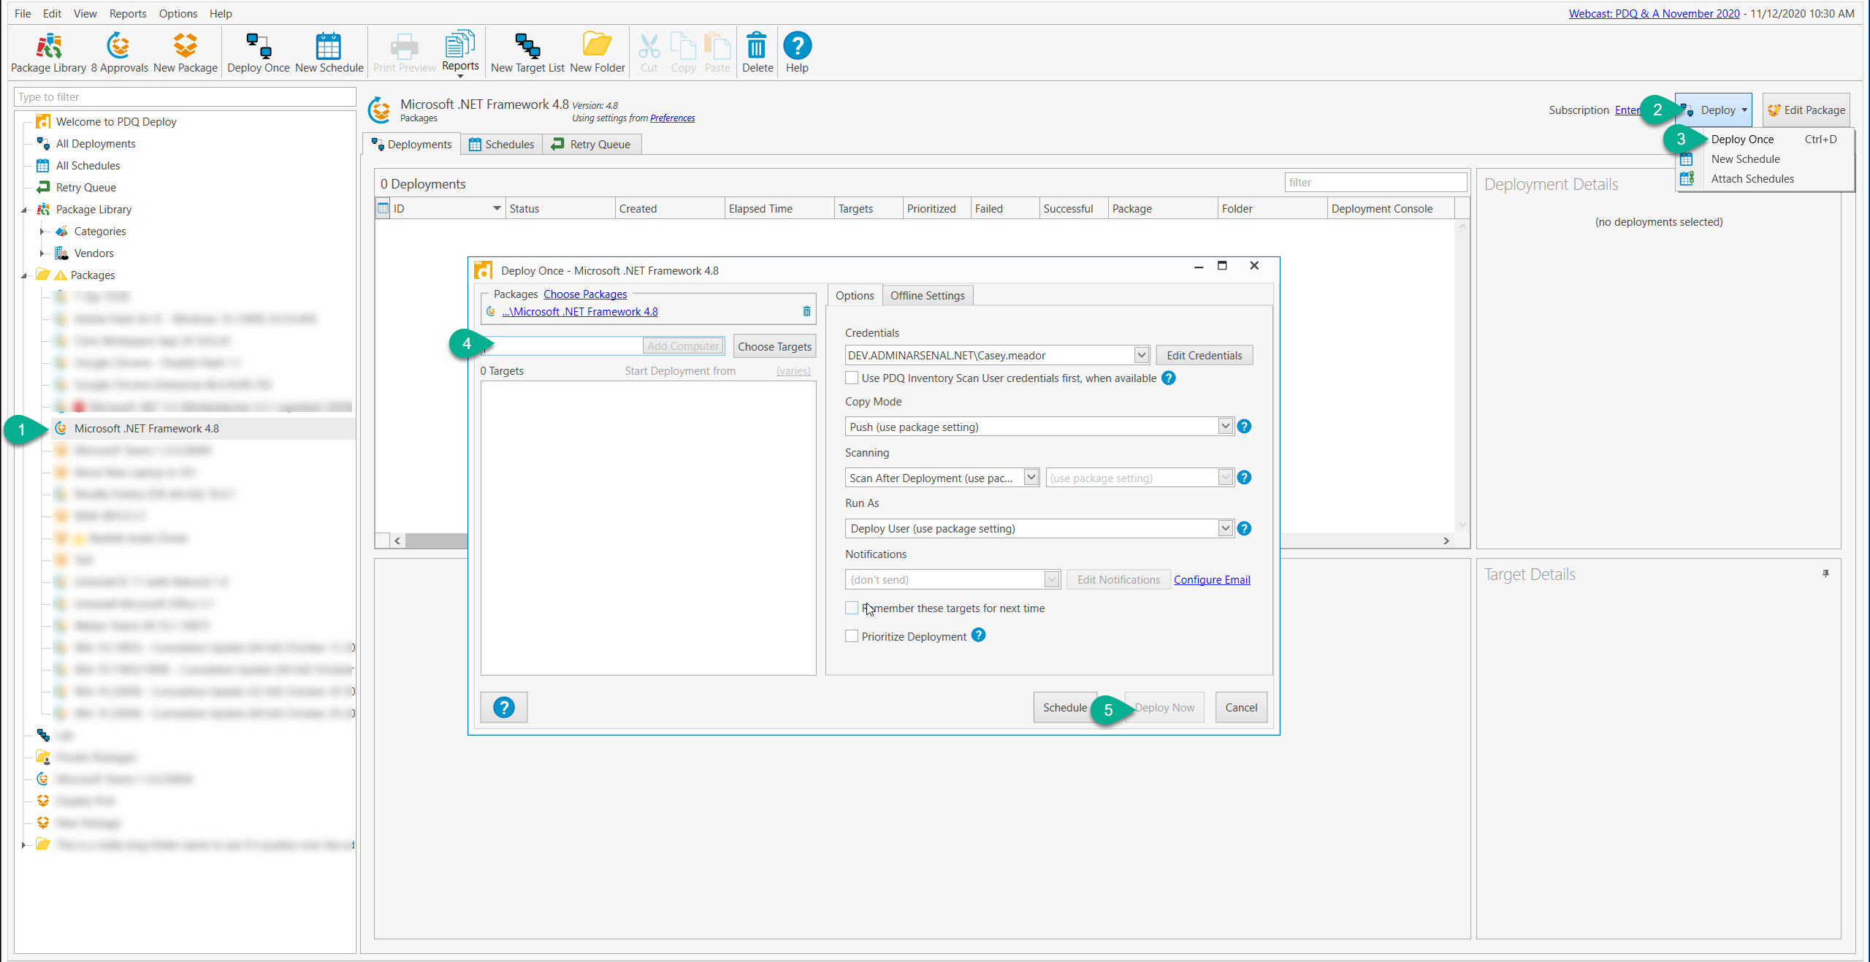Open the Reports toolbar dropdown

460,53
